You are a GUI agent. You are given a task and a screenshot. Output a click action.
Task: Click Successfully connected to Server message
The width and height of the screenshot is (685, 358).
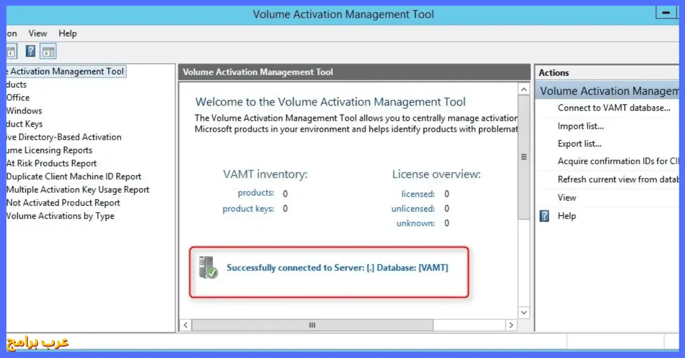pyautogui.click(x=337, y=267)
